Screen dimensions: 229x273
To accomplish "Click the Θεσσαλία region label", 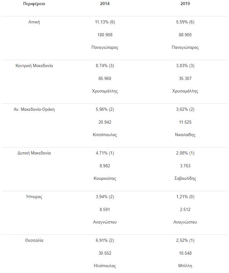I will tap(34, 240).
